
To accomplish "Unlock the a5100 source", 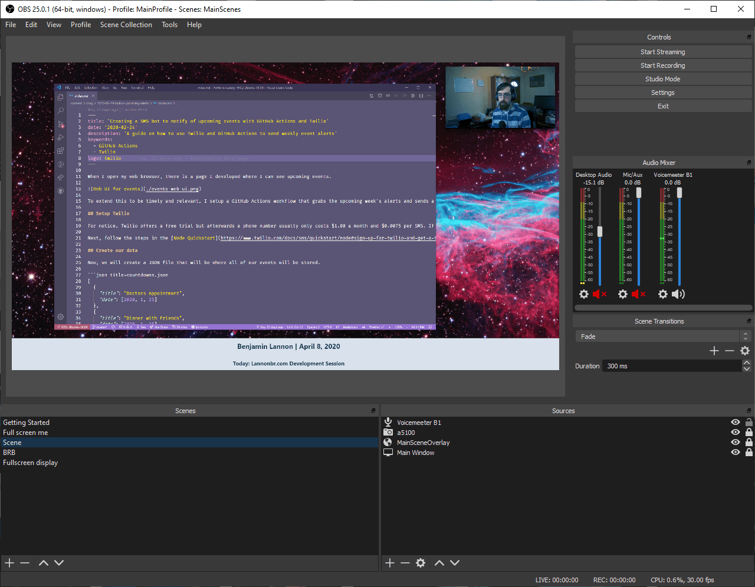I will (749, 432).
